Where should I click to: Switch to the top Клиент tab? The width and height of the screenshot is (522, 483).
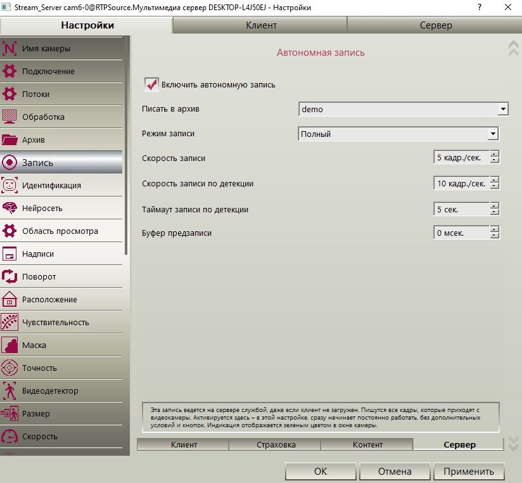(x=260, y=25)
